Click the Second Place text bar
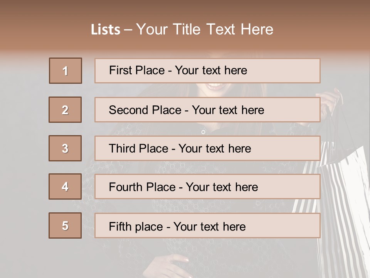The width and height of the screenshot is (370, 278). pos(207,110)
